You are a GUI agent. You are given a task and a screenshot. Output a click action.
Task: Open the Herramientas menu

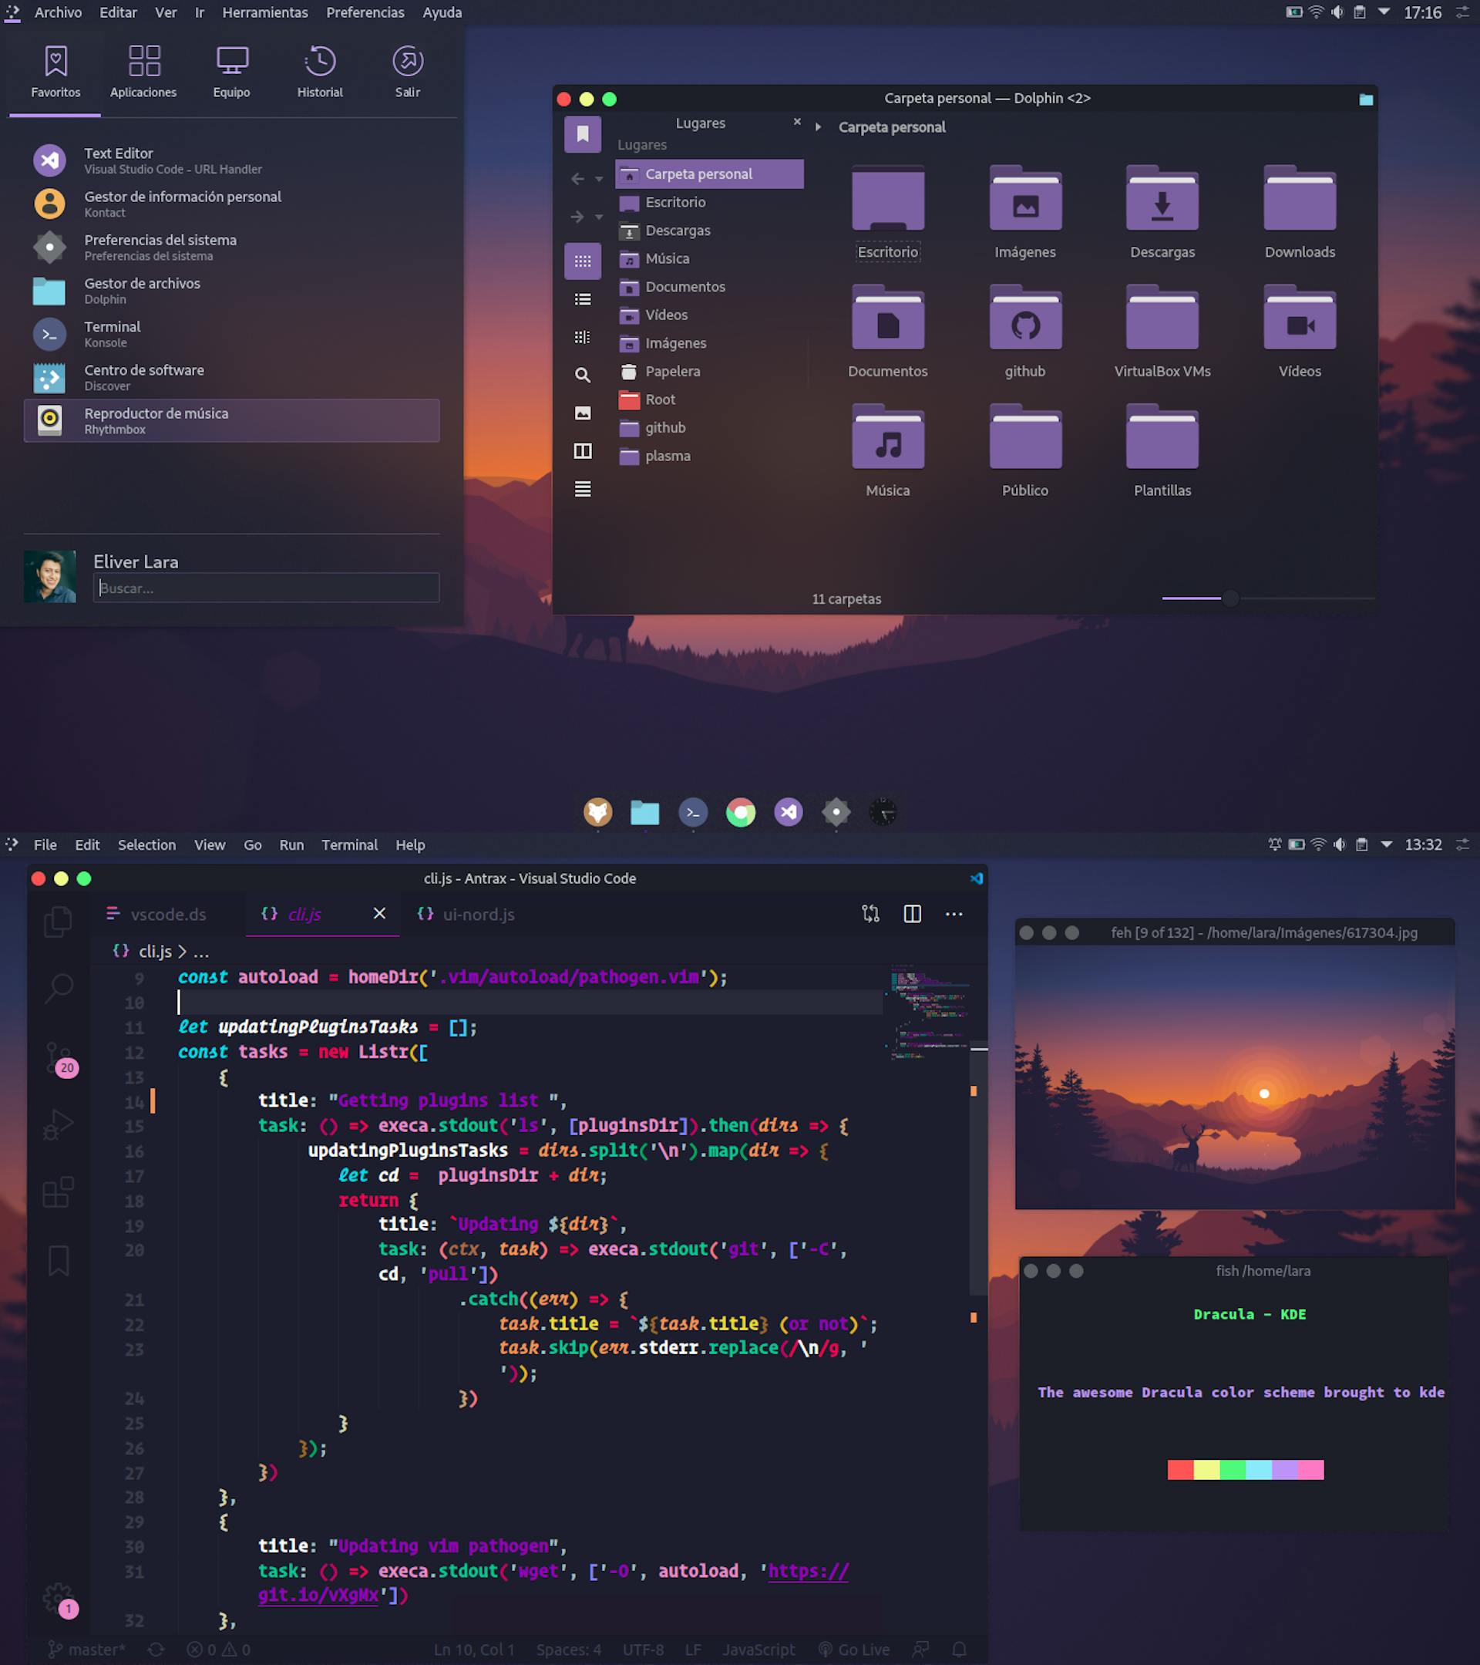coord(265,13)
